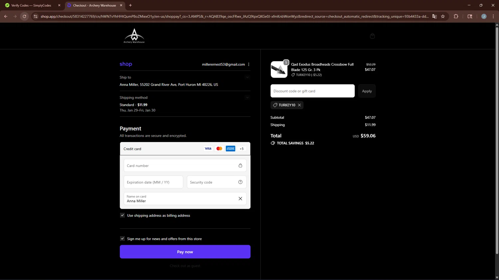Open the browser side panel icon
The height and width of the screenshot is (280, 499).
pyautogui.click(x=470, y=16)
